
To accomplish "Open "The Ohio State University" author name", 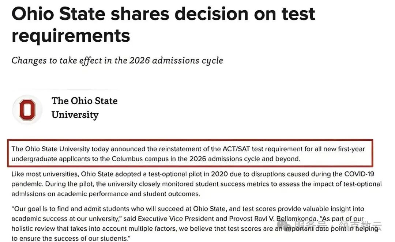I will click(84, 107).
